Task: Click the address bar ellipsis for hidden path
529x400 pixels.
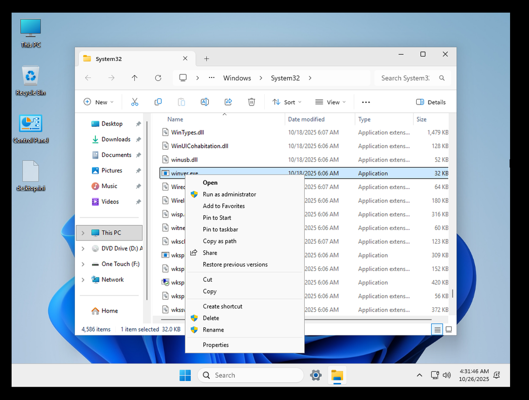Action: pyautogui.click(x=211, y=78)
